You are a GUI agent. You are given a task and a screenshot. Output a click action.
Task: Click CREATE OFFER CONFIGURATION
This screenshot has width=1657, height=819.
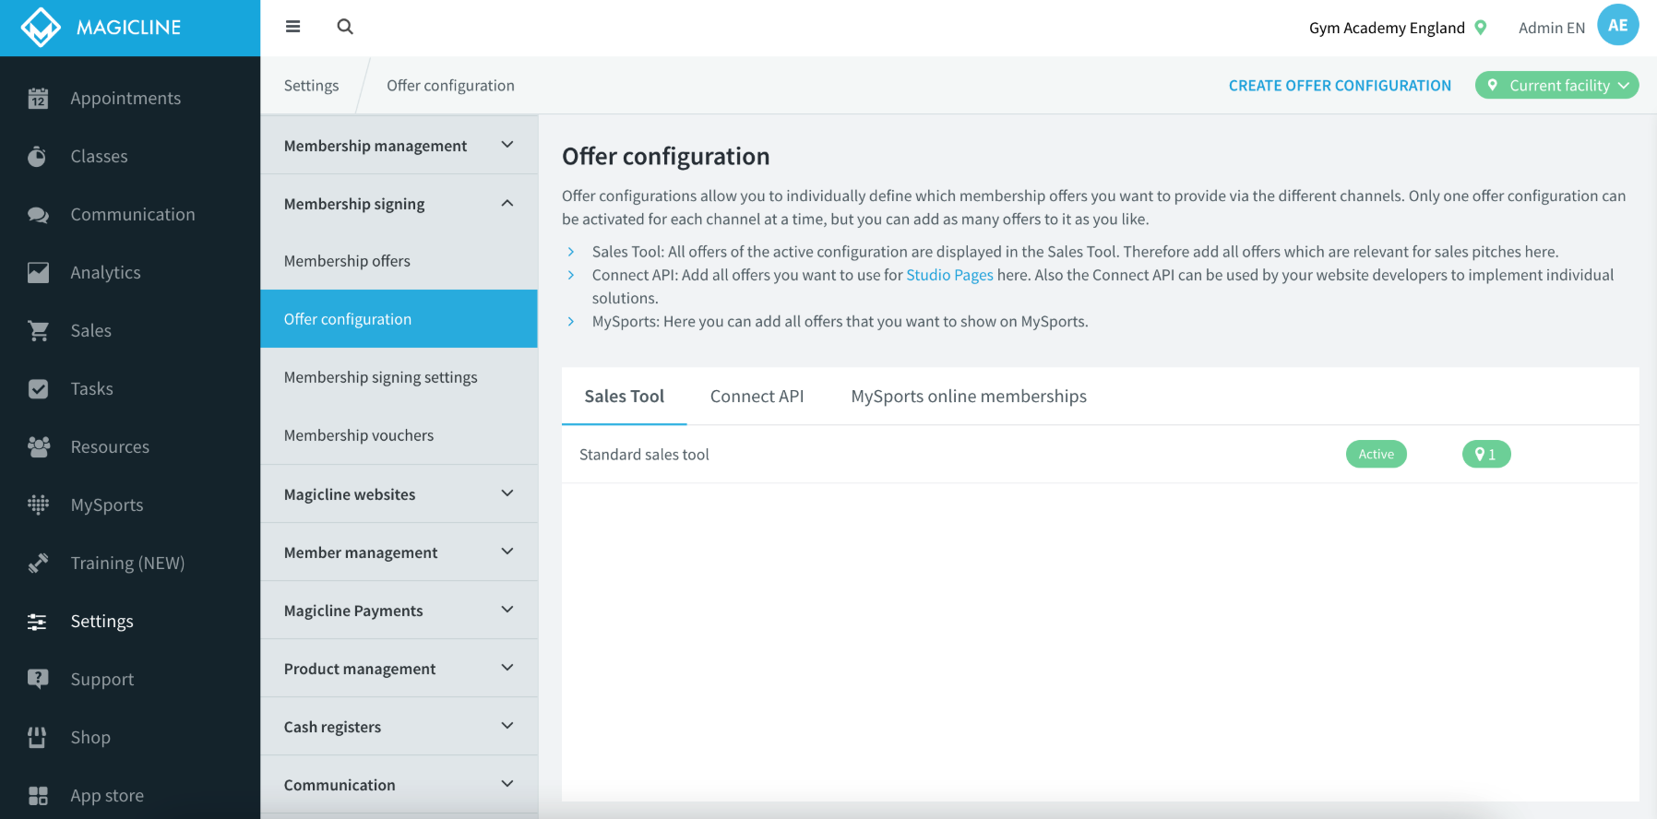pos(1340,85)
